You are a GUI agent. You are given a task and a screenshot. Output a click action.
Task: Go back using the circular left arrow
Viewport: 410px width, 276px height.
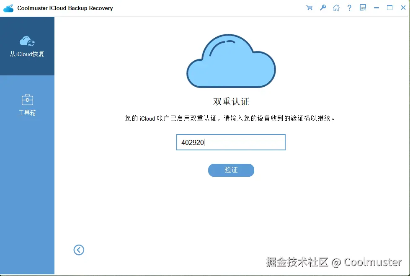pyautogui.click(x=79, y=250)
